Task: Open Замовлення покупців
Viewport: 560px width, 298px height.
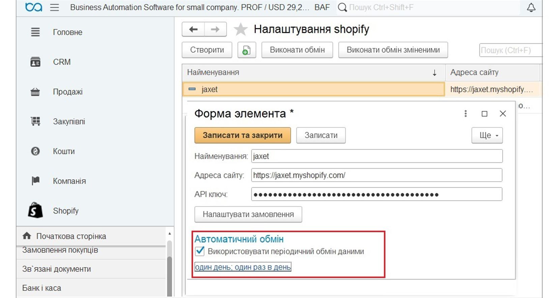Action: [x=60, y=250]
